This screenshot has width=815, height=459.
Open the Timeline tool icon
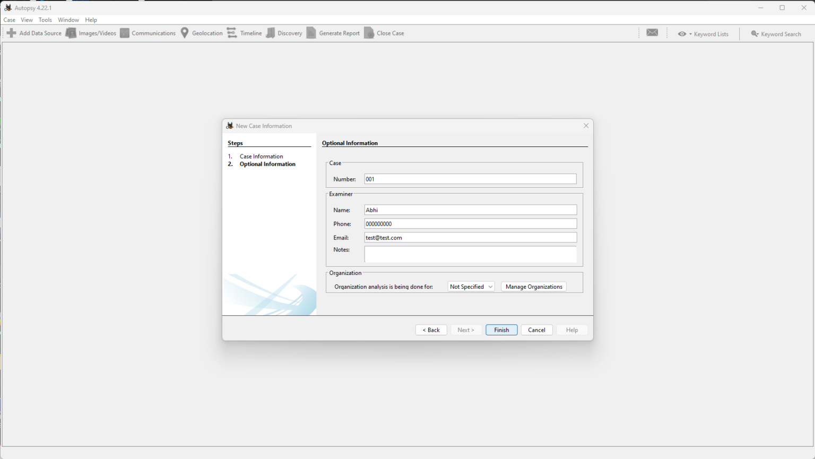(232, 33)
